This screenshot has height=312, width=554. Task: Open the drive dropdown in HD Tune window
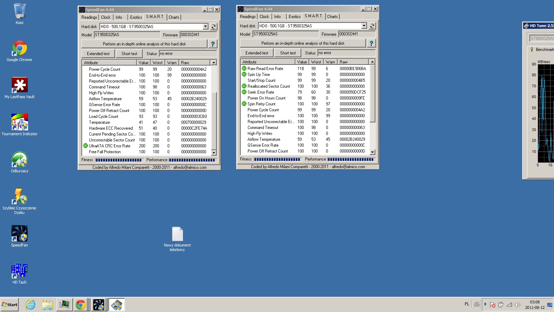541,38
